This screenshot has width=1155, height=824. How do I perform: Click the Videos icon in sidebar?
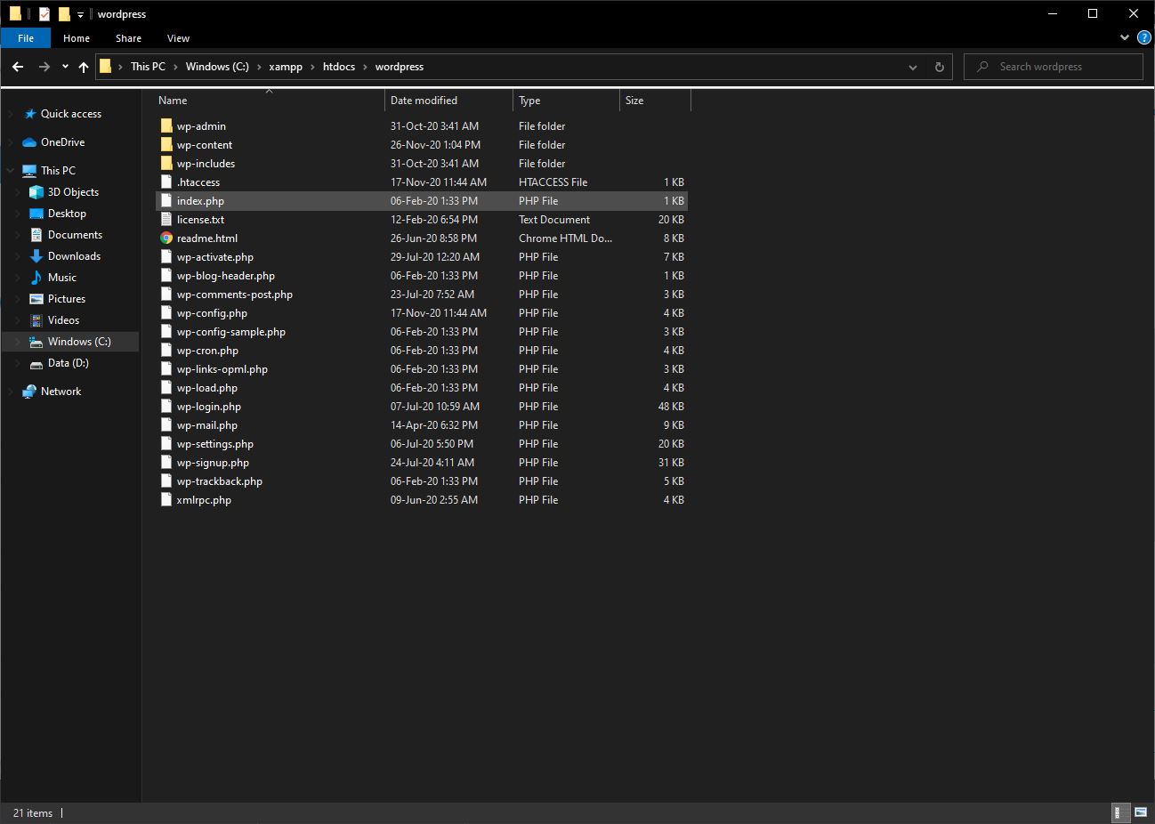36,320
